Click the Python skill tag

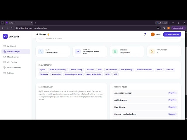(43, 70)
